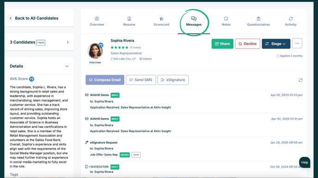Collapse the Details section chevron

(x=67, y=66)
